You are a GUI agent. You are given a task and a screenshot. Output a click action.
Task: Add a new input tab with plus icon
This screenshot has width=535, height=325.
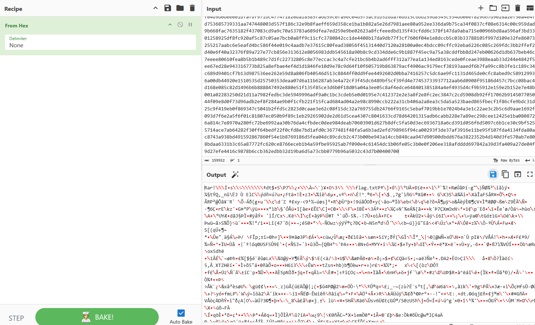click(481, 8)
